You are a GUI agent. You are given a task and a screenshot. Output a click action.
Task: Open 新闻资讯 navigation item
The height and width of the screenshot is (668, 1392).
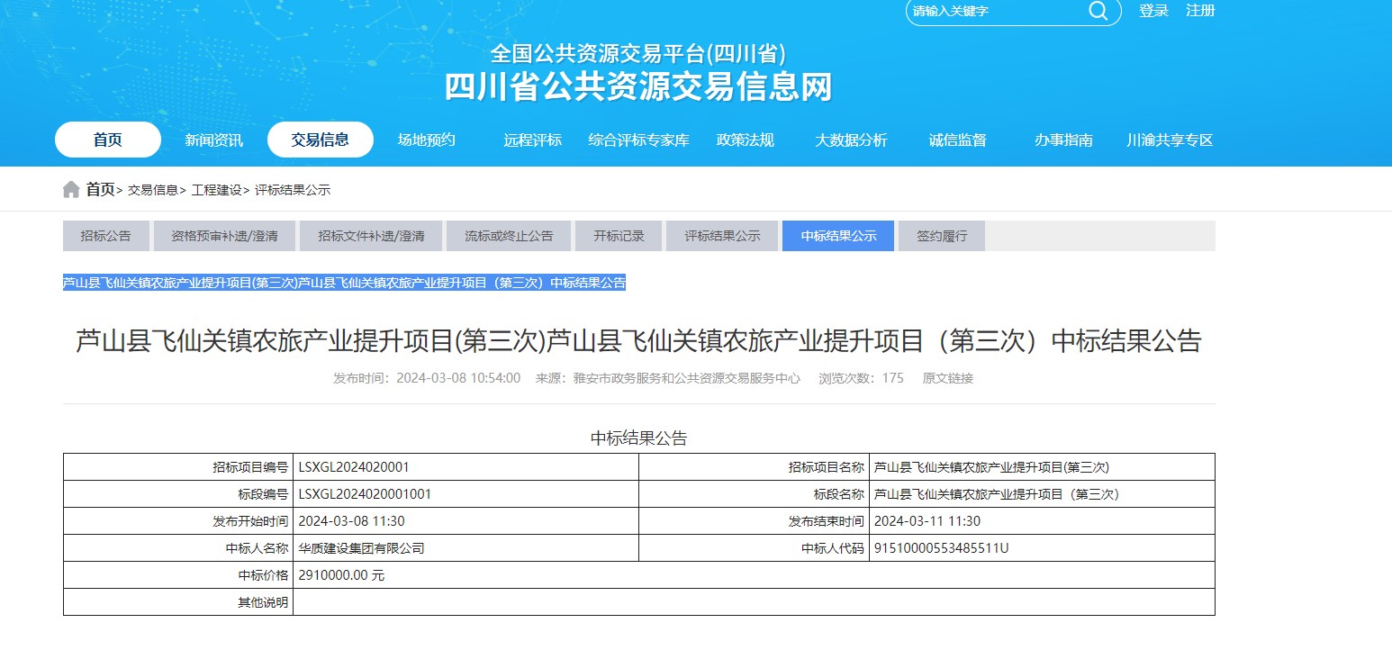(x=213, y=140)
